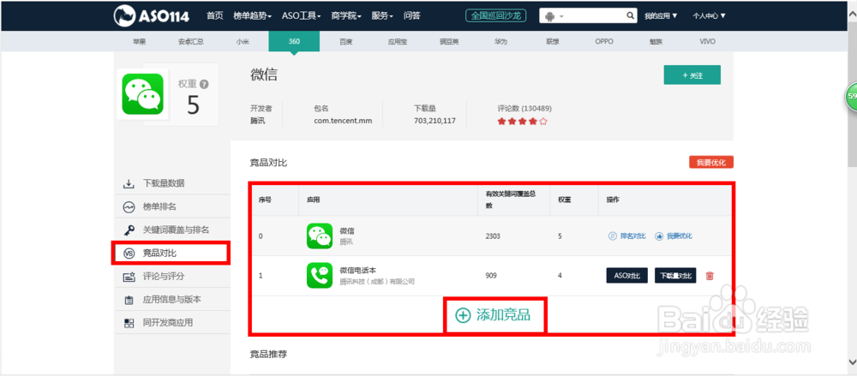Expand 我的应用 dropdown
Image resolution: width=857 pixels, height=376 pixels.
pyautogui.click(x=661, y=16)
